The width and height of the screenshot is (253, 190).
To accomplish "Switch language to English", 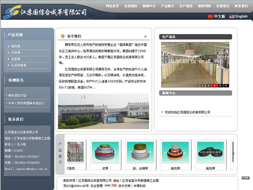I will pos(241,17).
